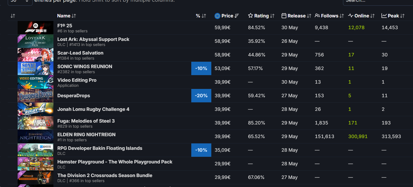
Task: Click Lost Ark pack release date 26 May
Action: pyautogui.click(x=289, y=41)
